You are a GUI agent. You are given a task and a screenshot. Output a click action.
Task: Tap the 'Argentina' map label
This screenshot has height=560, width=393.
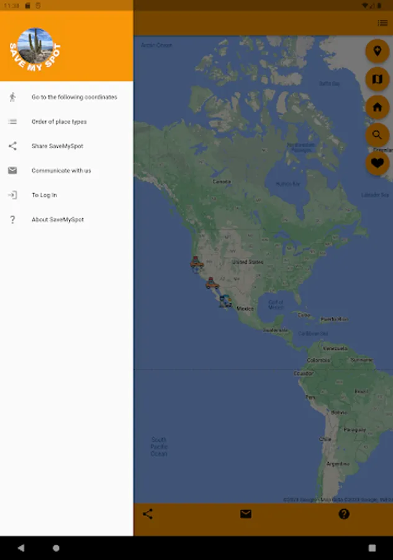[x=338, y=464]
